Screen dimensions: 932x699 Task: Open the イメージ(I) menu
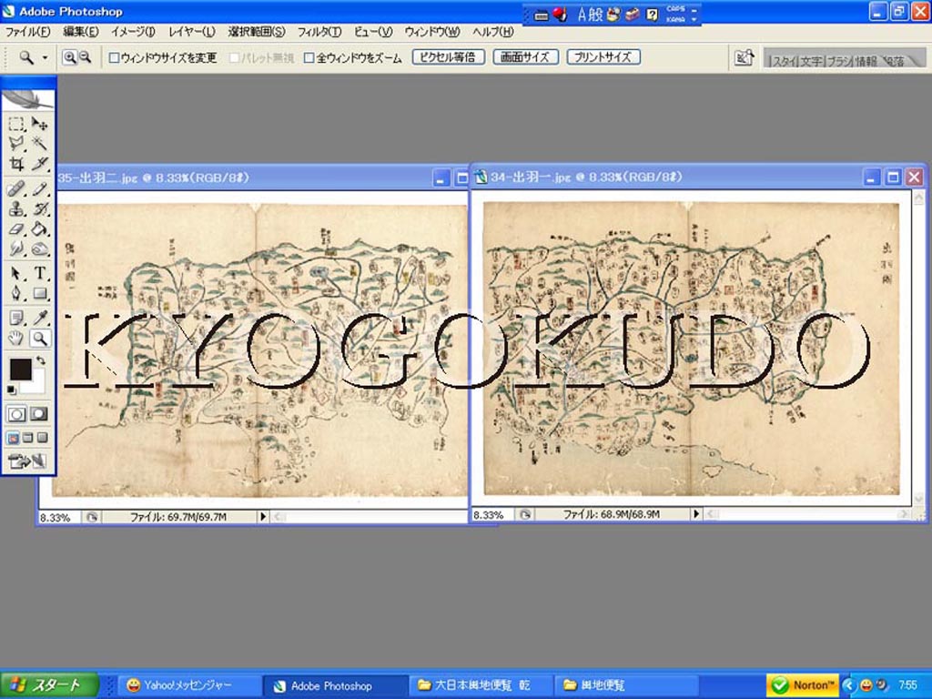tap(133, 32)
